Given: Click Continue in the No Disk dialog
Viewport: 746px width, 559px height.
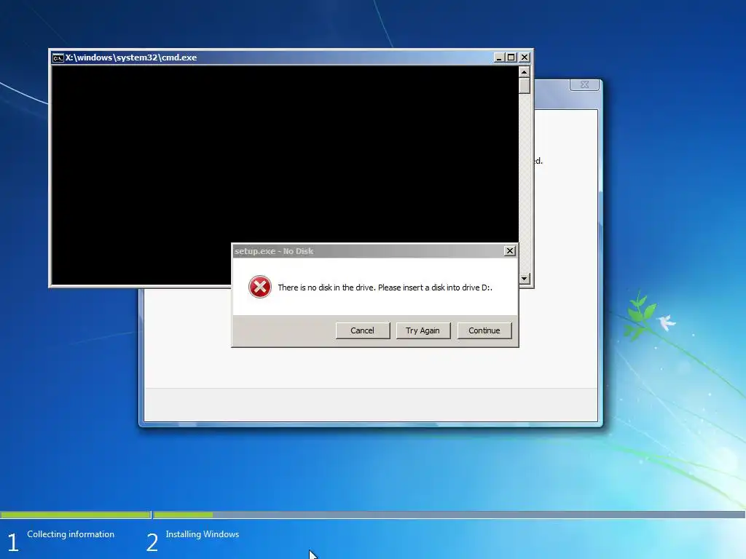Looking at the screenshot, I should pos(484,330).
